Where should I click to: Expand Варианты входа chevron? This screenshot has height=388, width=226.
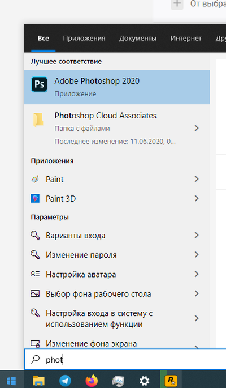click(197, 235)
